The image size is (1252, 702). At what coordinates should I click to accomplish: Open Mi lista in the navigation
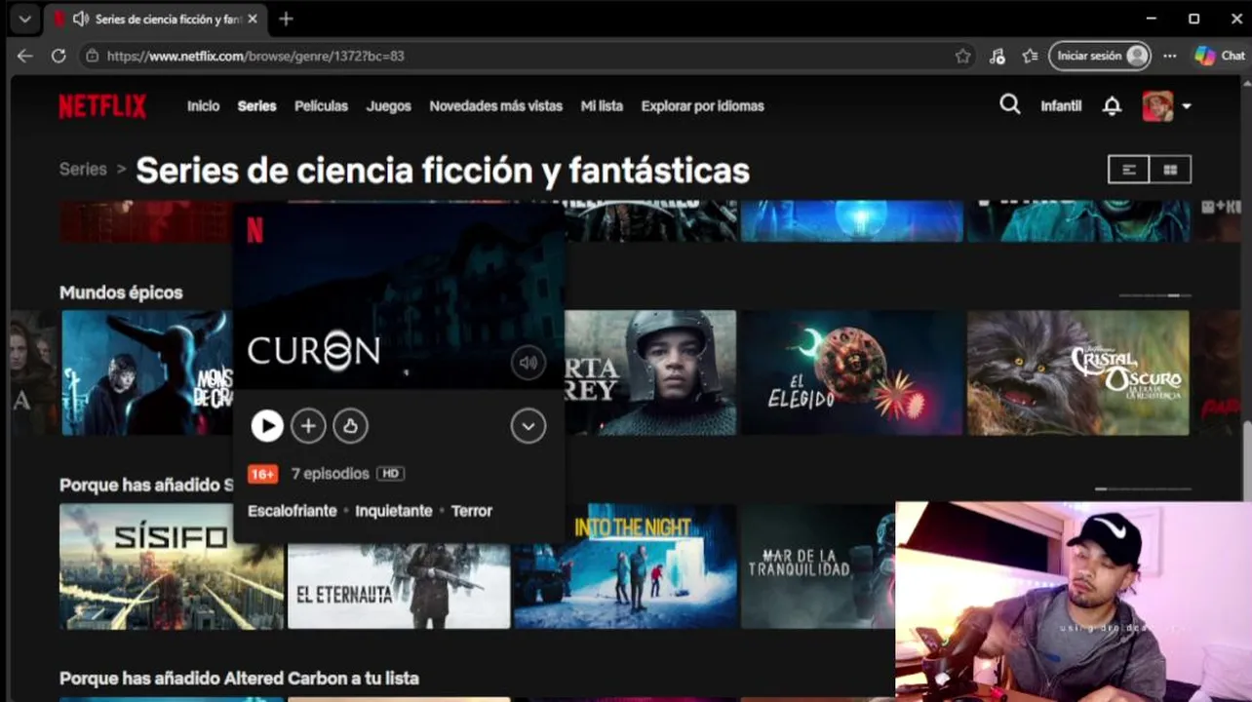[602, 106]
